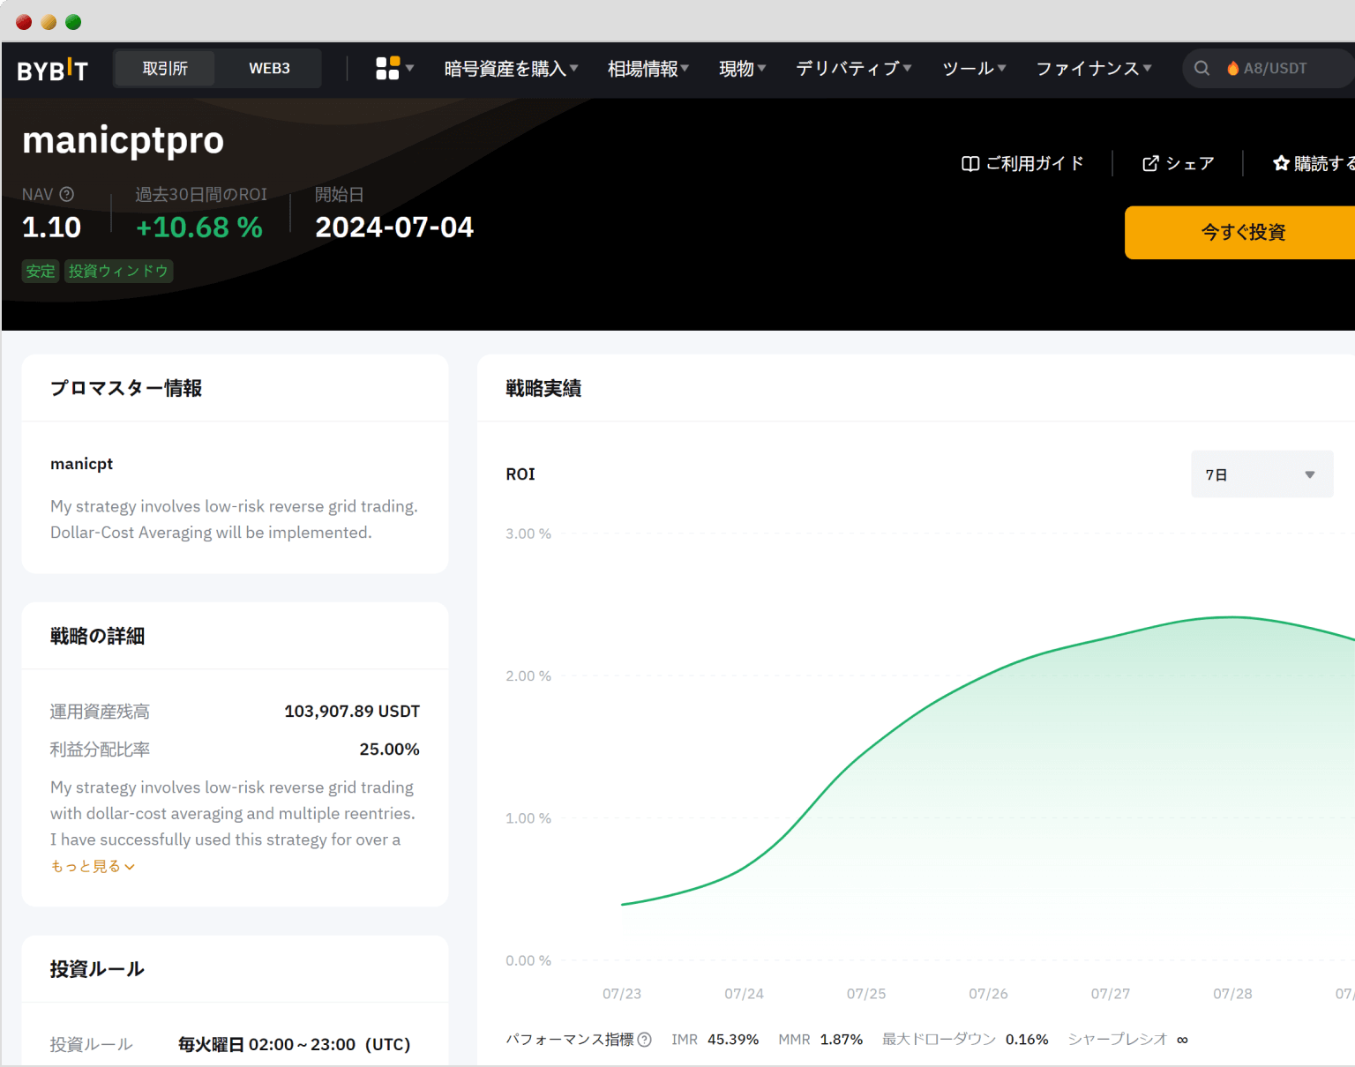Click the Bybit logo
Viewport: 1355px width, 1067px height.
point(52,69)
